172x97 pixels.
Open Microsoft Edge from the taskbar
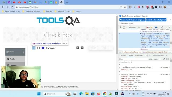tap(81, 94)
